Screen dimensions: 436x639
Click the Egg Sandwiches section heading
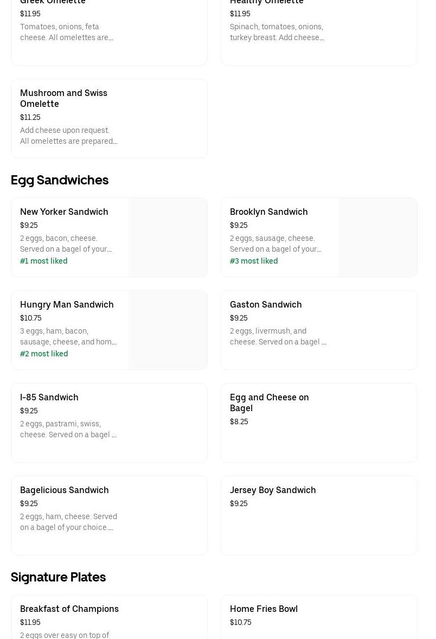(x=60, y=180)
